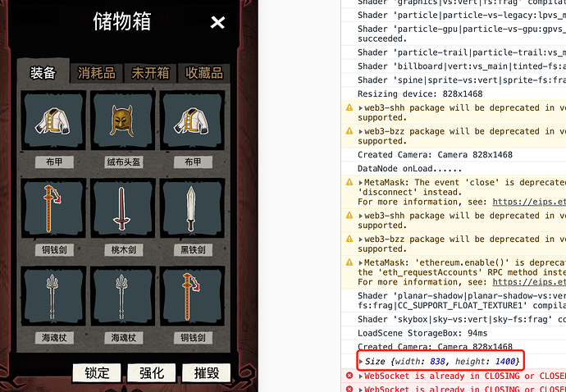Switch to the 未开箱 tab
The width and height of the screenshot is (566, 392).
click(150, 73)
